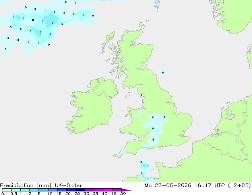
Task: Select the '16..17 UTC' time text
Action: pyautogui.click(x=211, y=185)
